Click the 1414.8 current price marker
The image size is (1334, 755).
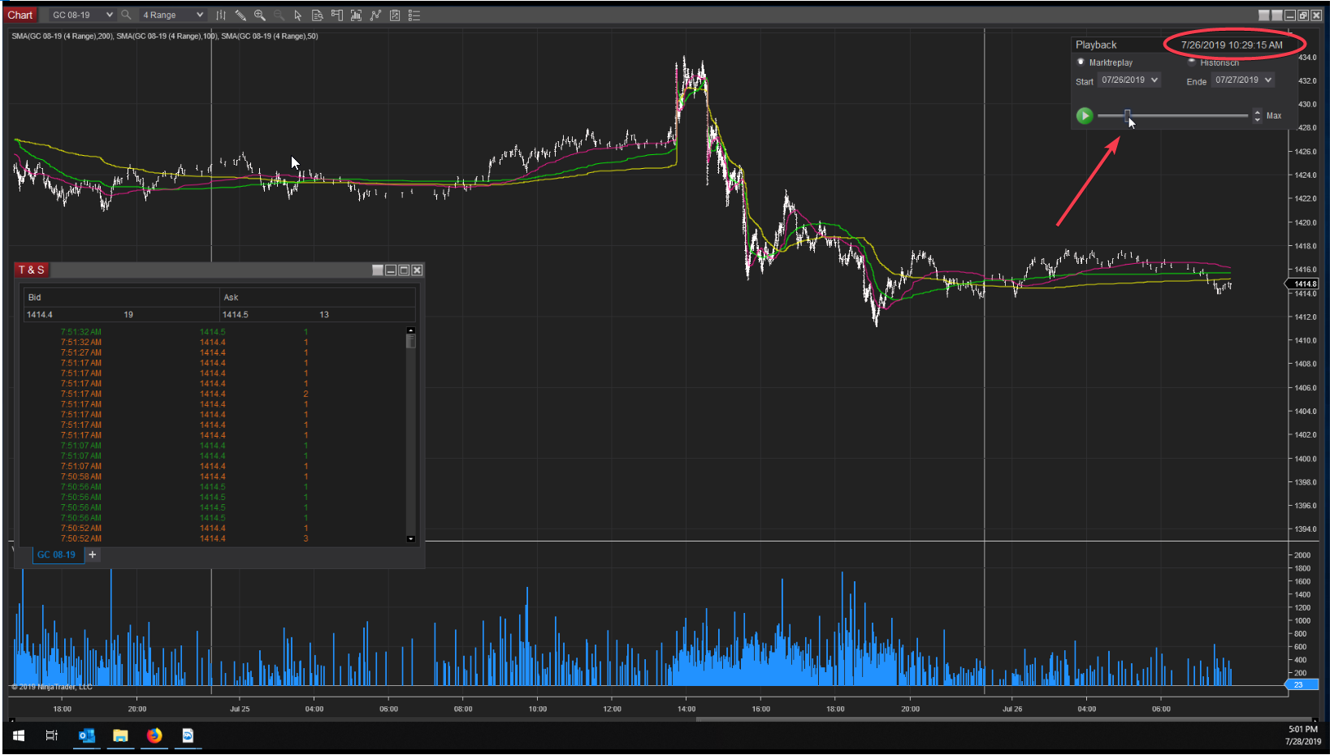point(1302,283)
